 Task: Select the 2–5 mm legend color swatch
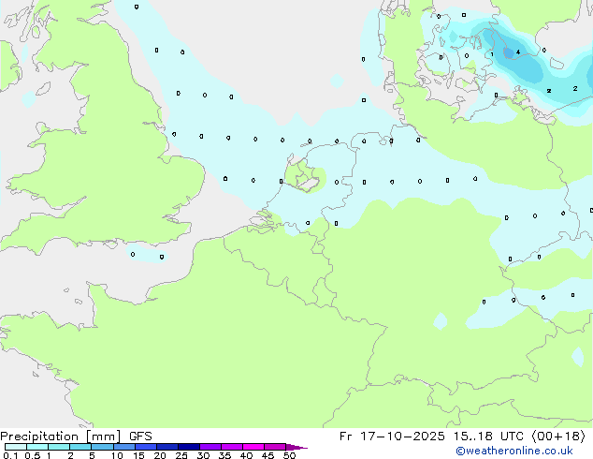81,447
